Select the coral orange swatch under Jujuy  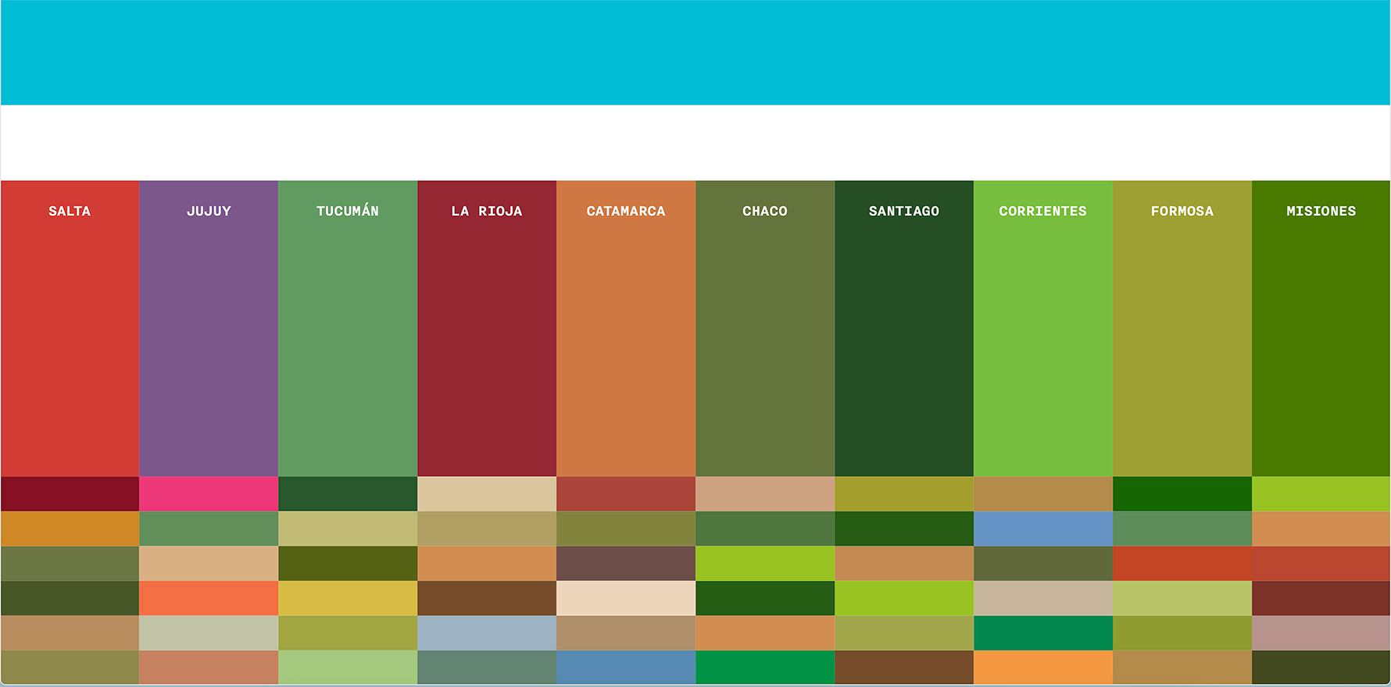click(x=209, y=598)
